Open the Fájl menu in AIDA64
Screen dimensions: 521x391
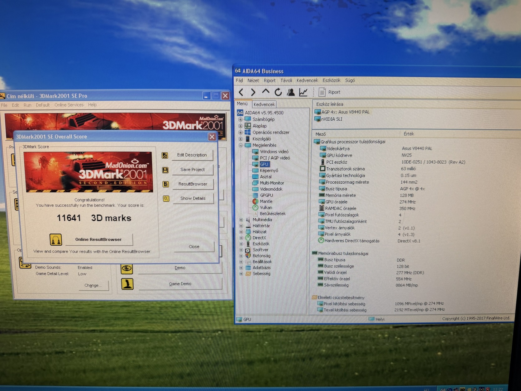point(239,80)
